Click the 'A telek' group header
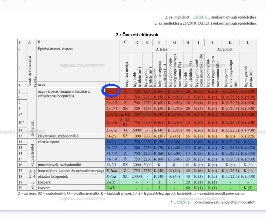Image resolution: width=266 pixels, height=218 pixels. point(162,49)
